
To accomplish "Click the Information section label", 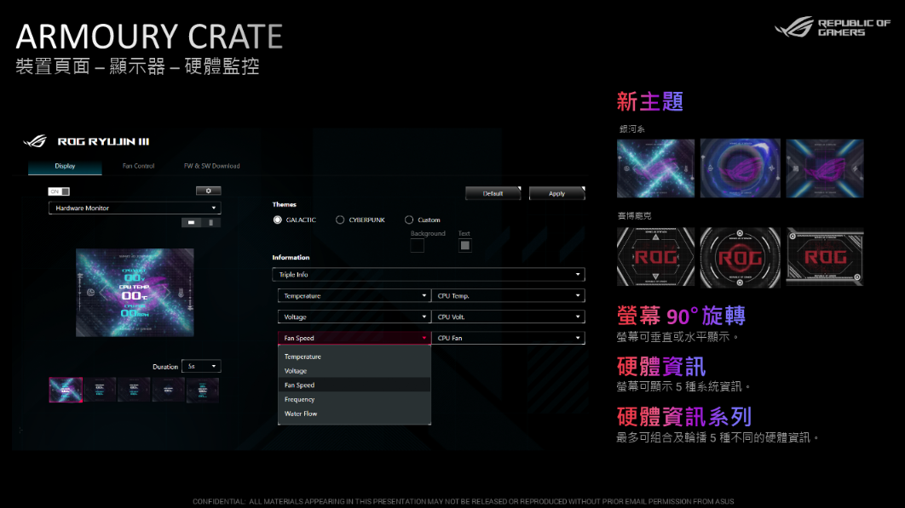I will (x=291, y=258).
